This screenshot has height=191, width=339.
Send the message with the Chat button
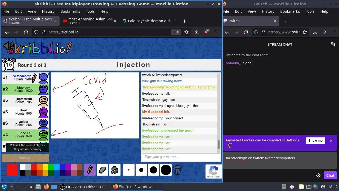coord(330,175)
